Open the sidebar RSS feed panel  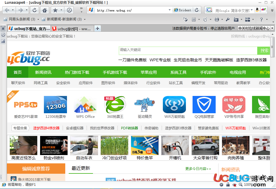(x=3, y=41)
